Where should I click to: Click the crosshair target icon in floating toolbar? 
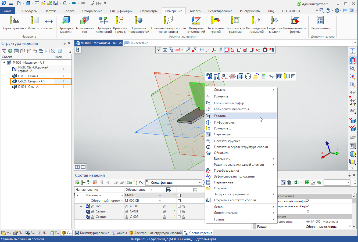click(248, 77)
